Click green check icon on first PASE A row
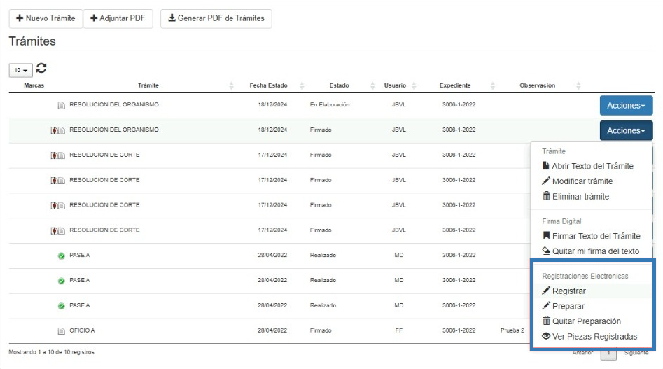The height and width of the screenshot is (369, 663). tap(61, 256)
